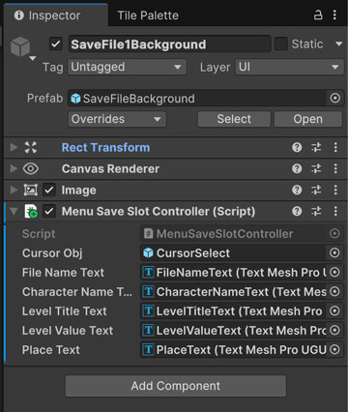Open Canvas Renderer more options menu

point(335,168)
